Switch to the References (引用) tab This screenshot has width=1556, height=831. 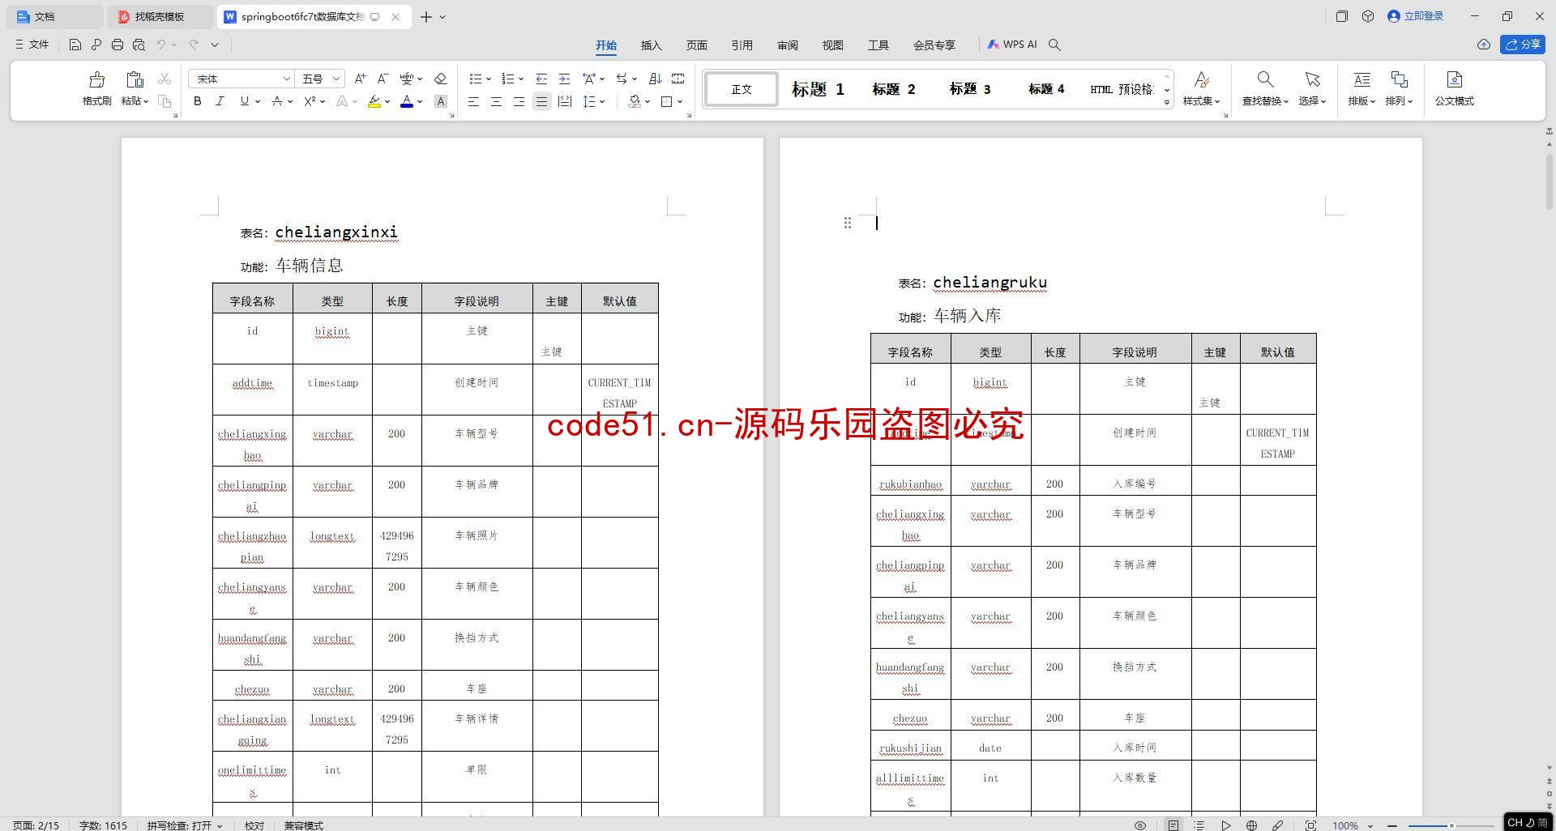pos(742,45)
